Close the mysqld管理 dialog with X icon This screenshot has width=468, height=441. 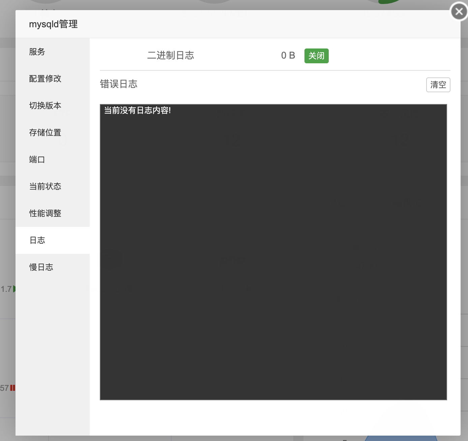459,11
